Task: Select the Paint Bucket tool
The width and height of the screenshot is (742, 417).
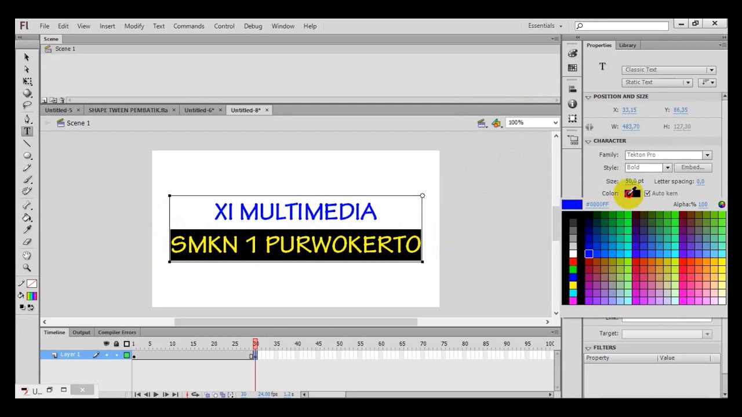Action: click(27, 218)
